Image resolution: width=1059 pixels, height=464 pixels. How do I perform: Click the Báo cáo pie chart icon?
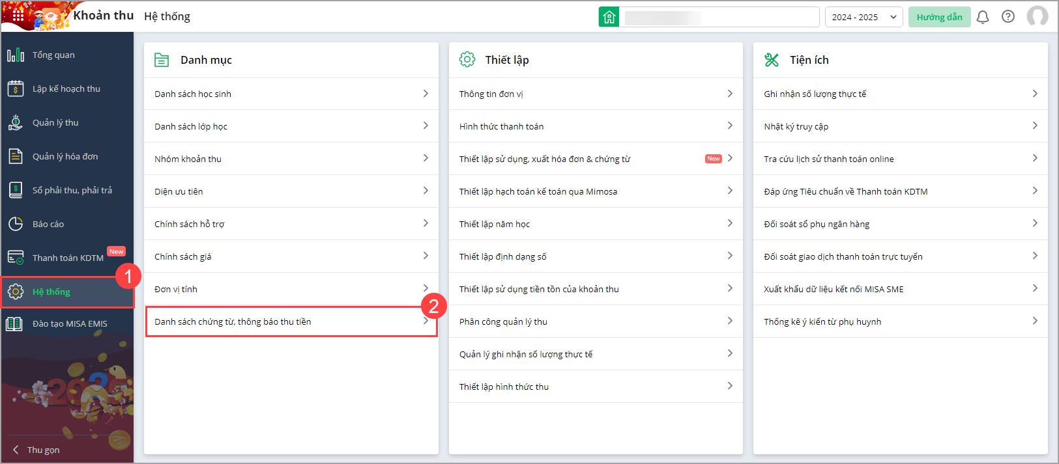pyautogui.click(x=16, y=224)
